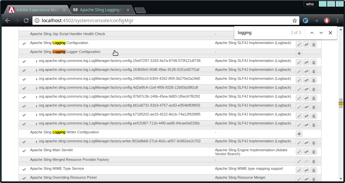Close the Apache Sling Logging tab
Viewport: 345px width, 183px height.
pyautogui.click(x=128, y=10)
